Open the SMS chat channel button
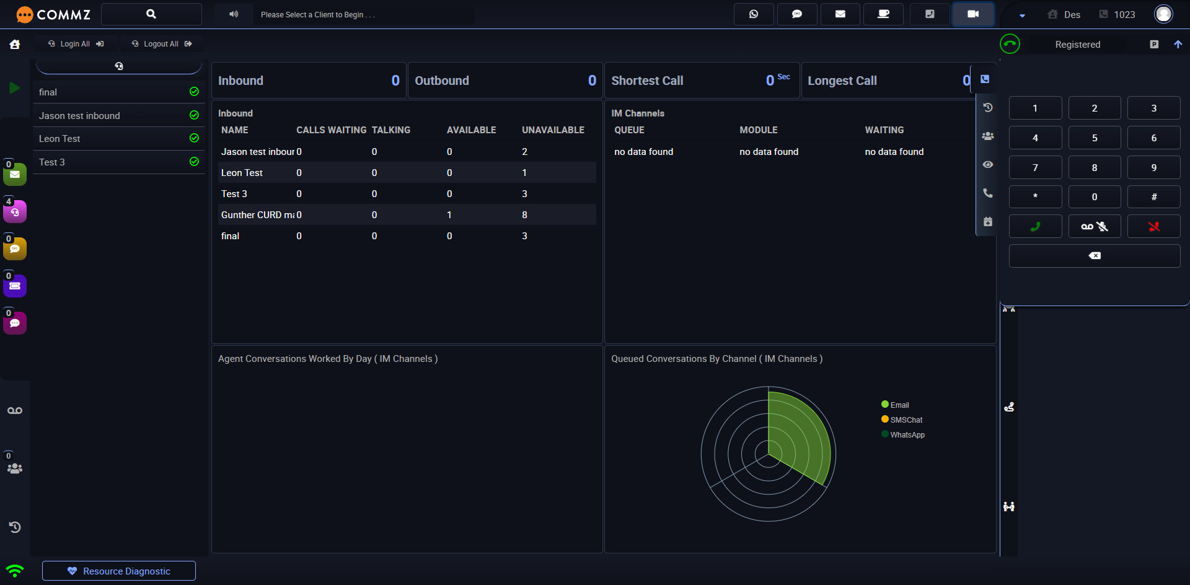1190x585 pixels. [797, 14]
